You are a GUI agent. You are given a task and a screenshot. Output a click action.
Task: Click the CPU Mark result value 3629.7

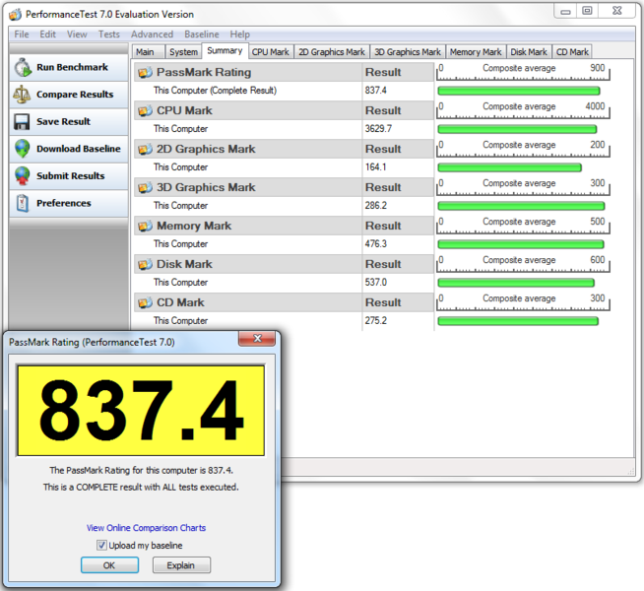(x=378, y=129)
